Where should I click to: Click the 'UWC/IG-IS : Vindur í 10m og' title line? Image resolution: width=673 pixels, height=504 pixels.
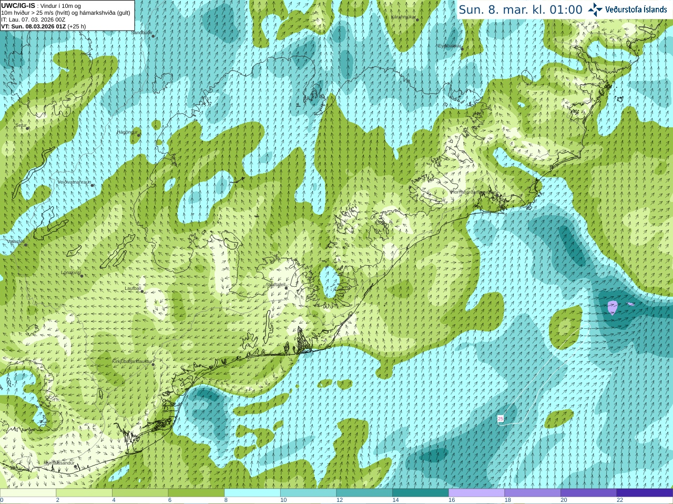click(x=41, y=6)
